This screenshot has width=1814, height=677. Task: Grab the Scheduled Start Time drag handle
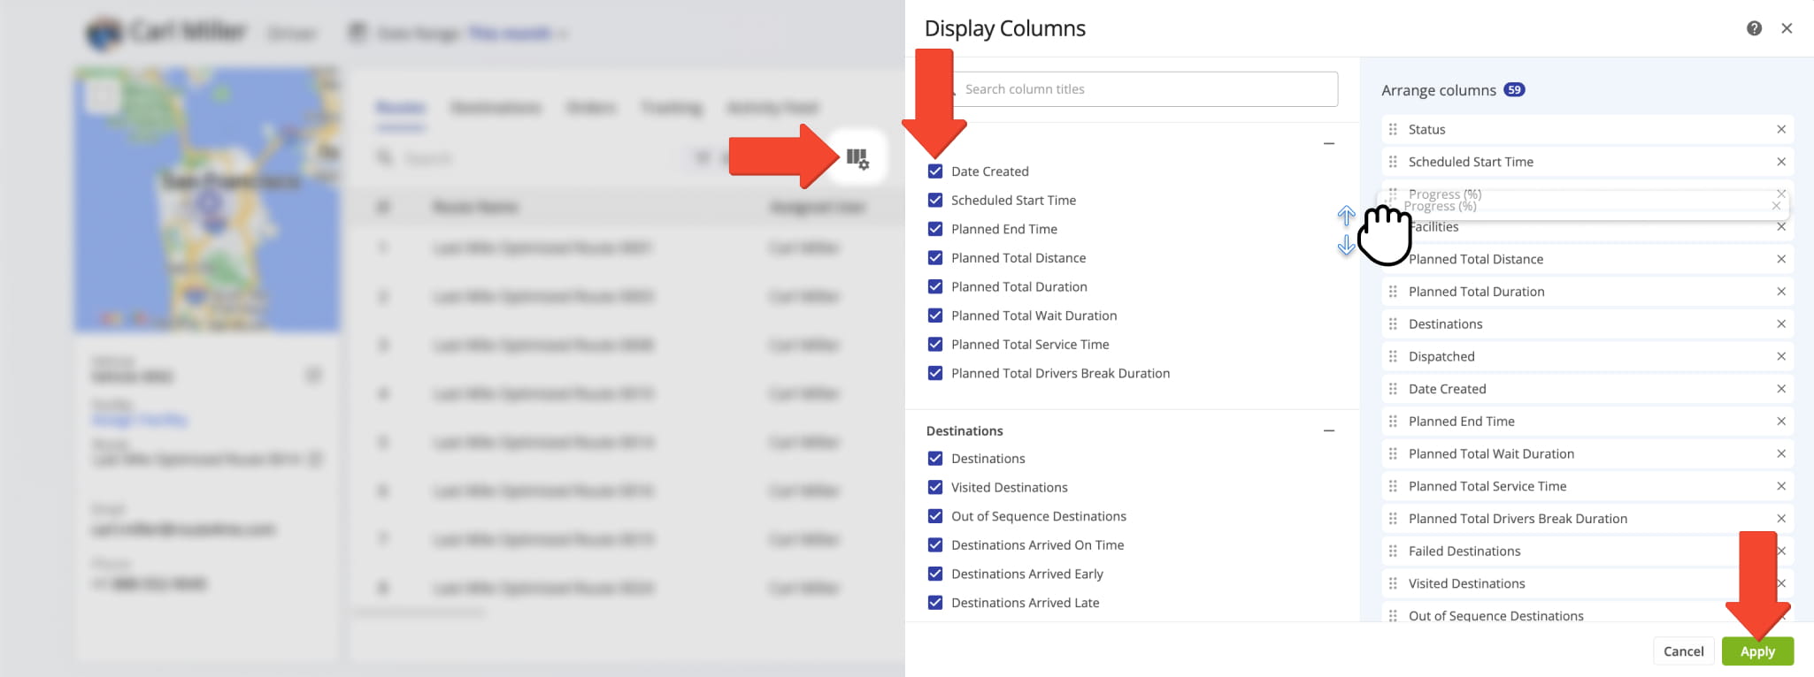coord(1393,162)
